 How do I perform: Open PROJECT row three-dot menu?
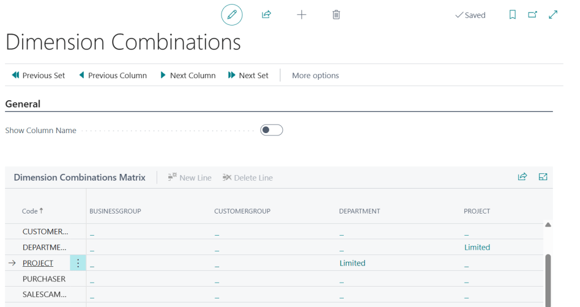(x=78, y=263)
